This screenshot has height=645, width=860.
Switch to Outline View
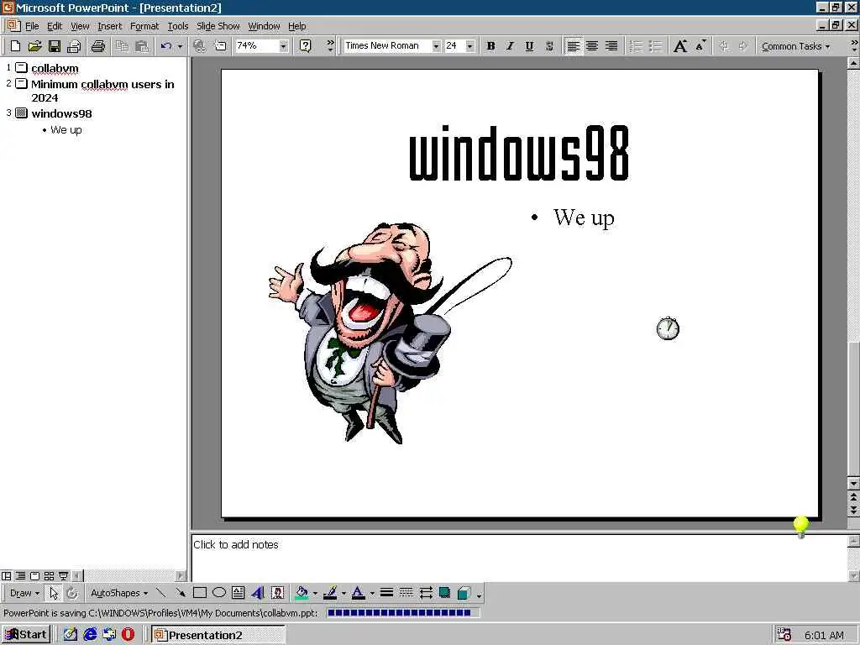click(20, 576)
